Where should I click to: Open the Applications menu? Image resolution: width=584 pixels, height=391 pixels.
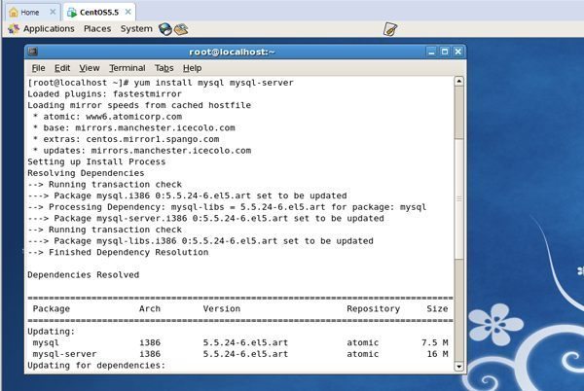pos(49,28)
